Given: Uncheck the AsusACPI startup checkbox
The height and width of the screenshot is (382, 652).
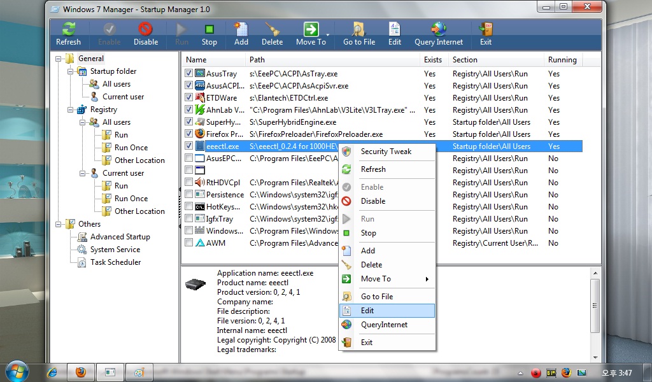Looking at the screenshot, I should point(188,85).
